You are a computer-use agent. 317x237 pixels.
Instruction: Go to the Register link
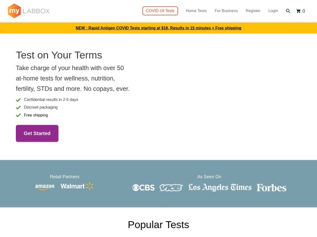pos(253,11)
